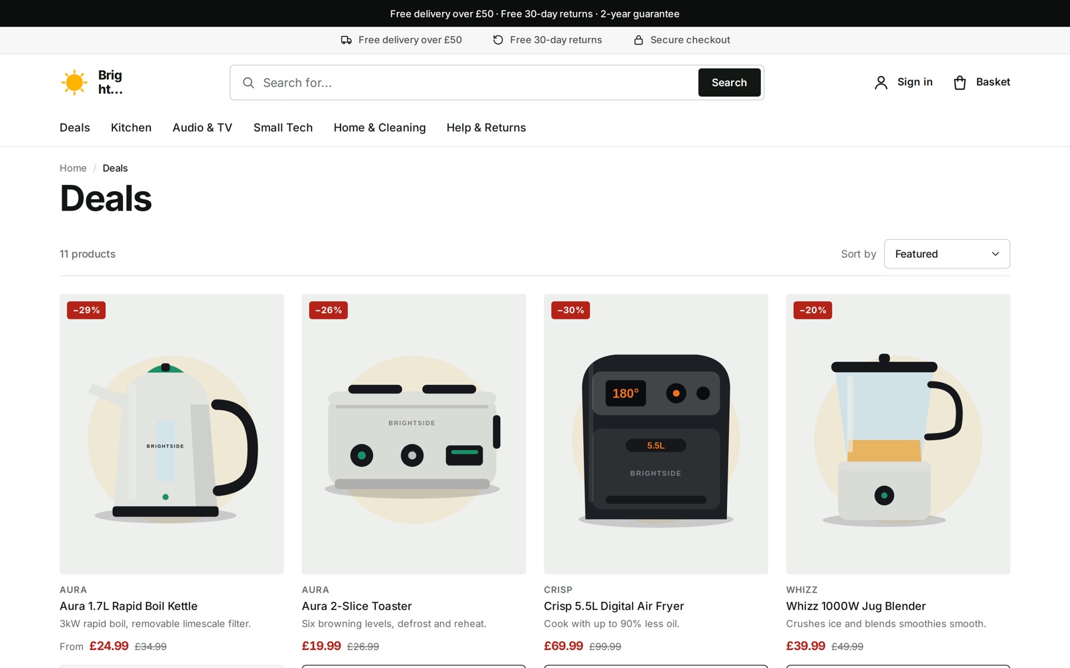Click Aura 1.7L Rapid Boil Kettle title
This screenshot has width=1070, height=668.
click(x=128, y=607)
